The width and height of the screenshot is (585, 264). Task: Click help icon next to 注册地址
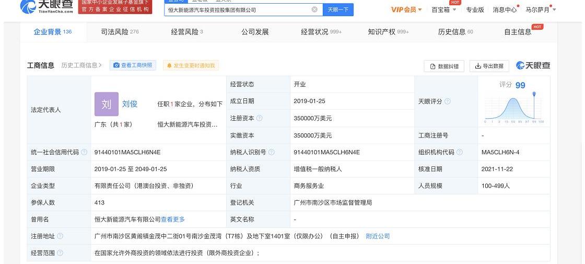coord(60,236)
